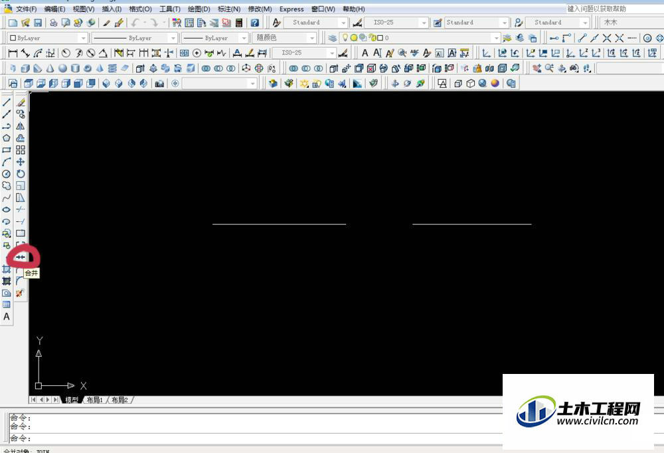Image resolution: width=664 pixels, height=453 pixels.
Task: Select the Table tool
Action: click(x=7, y=304)
